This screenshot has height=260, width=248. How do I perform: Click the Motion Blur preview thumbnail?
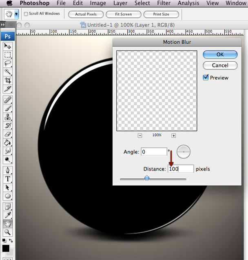click(157, 91)
